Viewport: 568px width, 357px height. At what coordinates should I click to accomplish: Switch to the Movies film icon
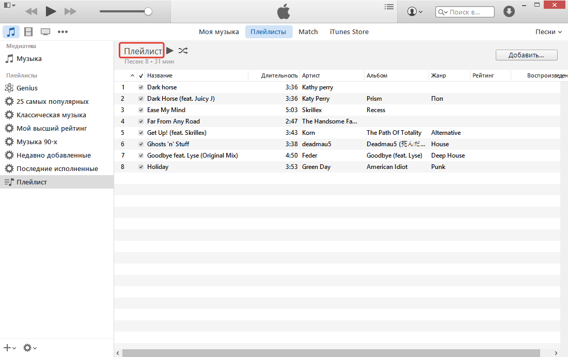[28, 32]
